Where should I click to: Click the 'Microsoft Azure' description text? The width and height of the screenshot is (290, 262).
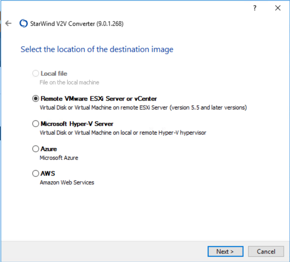[59, 158]
